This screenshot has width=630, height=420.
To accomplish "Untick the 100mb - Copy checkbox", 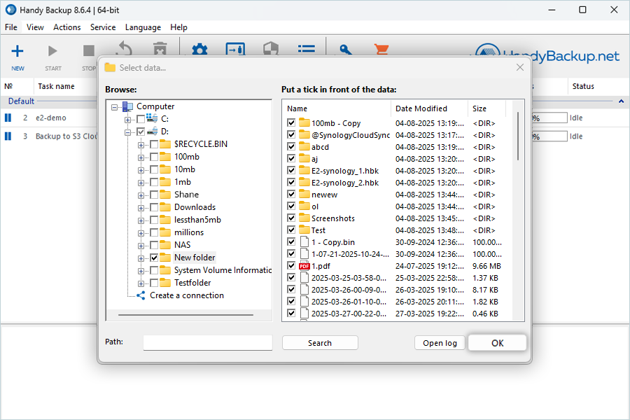I will [x=291, y=122].
